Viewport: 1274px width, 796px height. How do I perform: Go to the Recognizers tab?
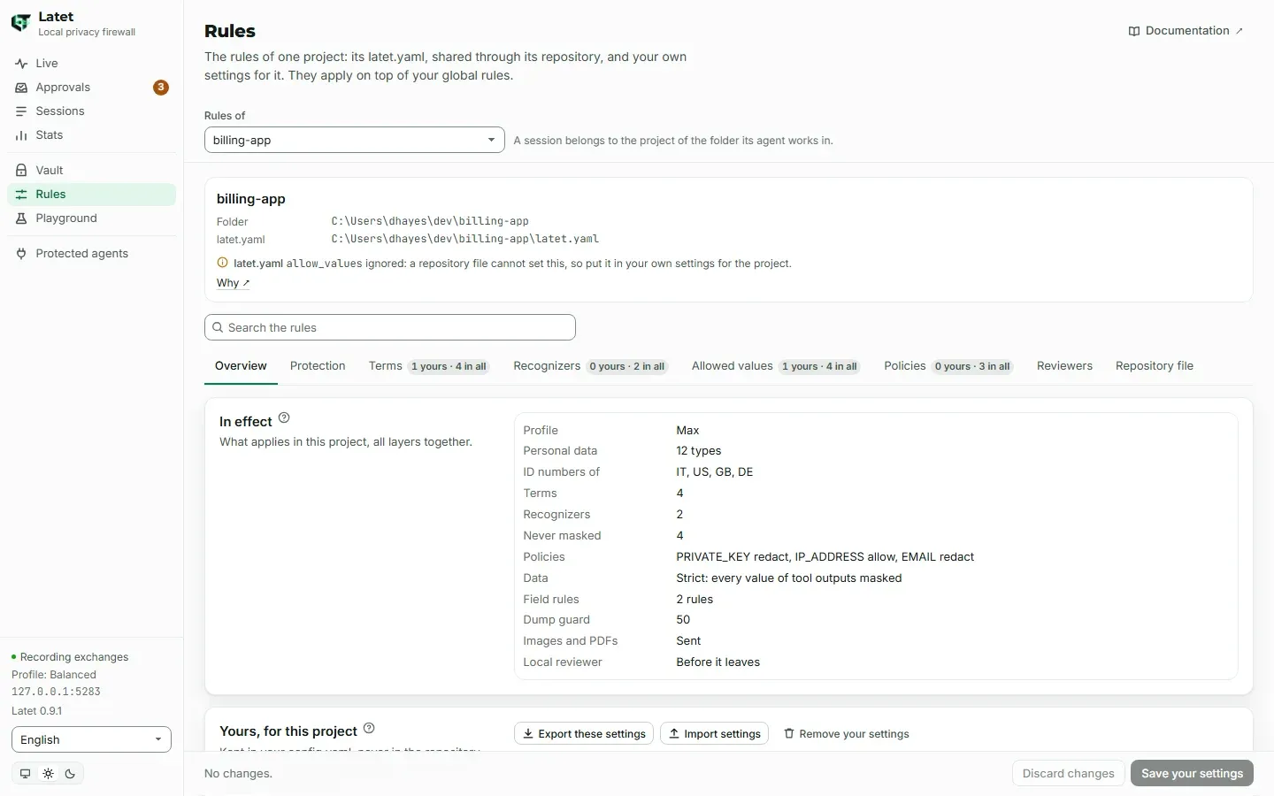[590, 366]
